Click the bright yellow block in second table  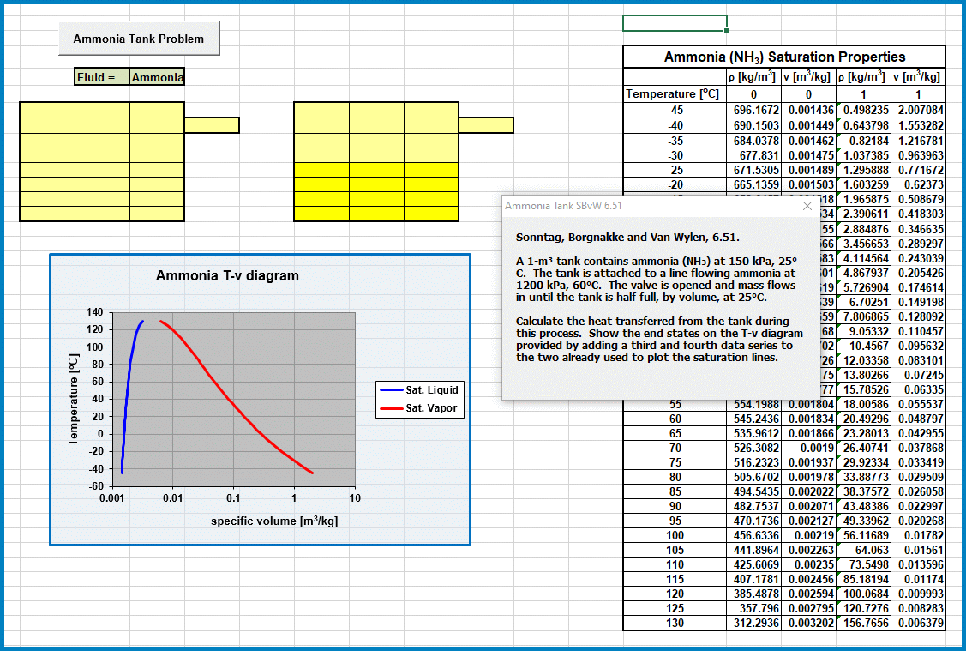[x=375, y=191]
